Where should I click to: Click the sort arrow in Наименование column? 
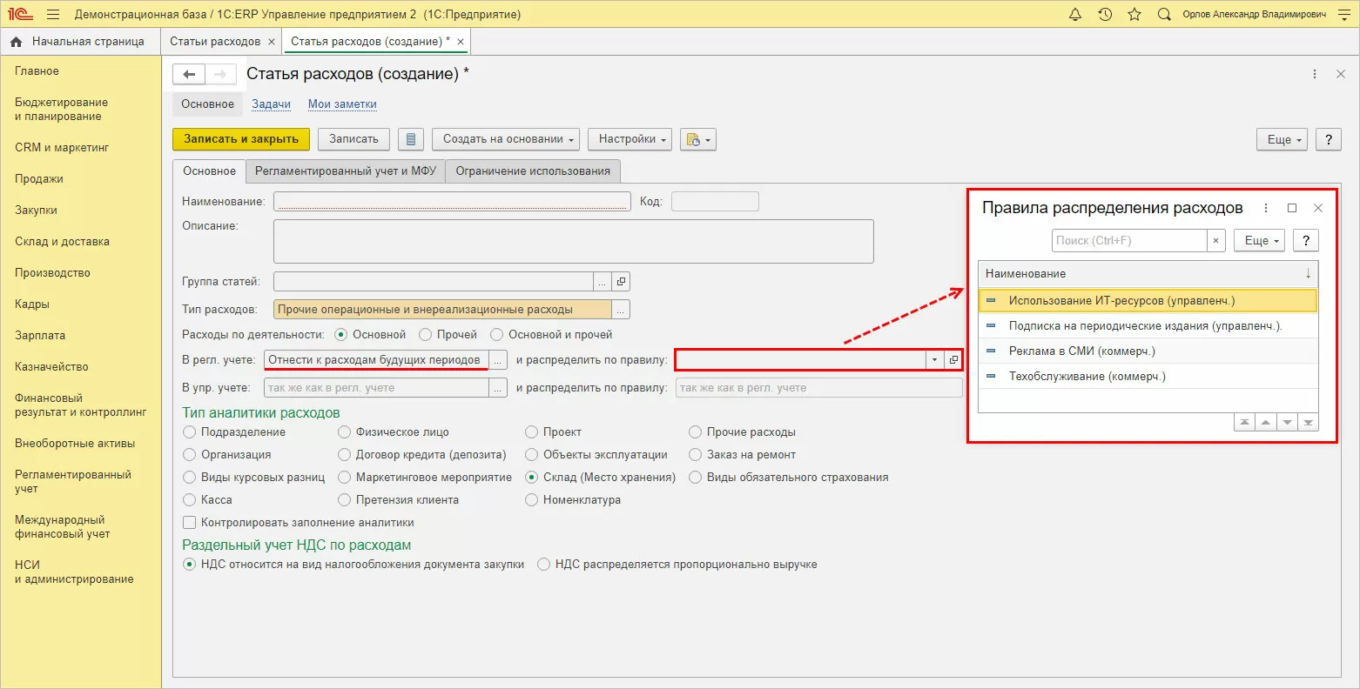(x=1308, y=274)
